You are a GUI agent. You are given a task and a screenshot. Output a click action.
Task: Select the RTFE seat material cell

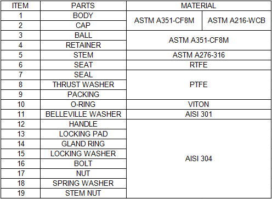pos(199,65)
